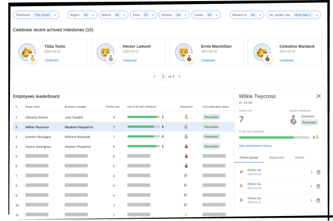The image size is (333, 221).
Task: Delete the first Perfect 10s entry
Action: [x=319, y=172]
